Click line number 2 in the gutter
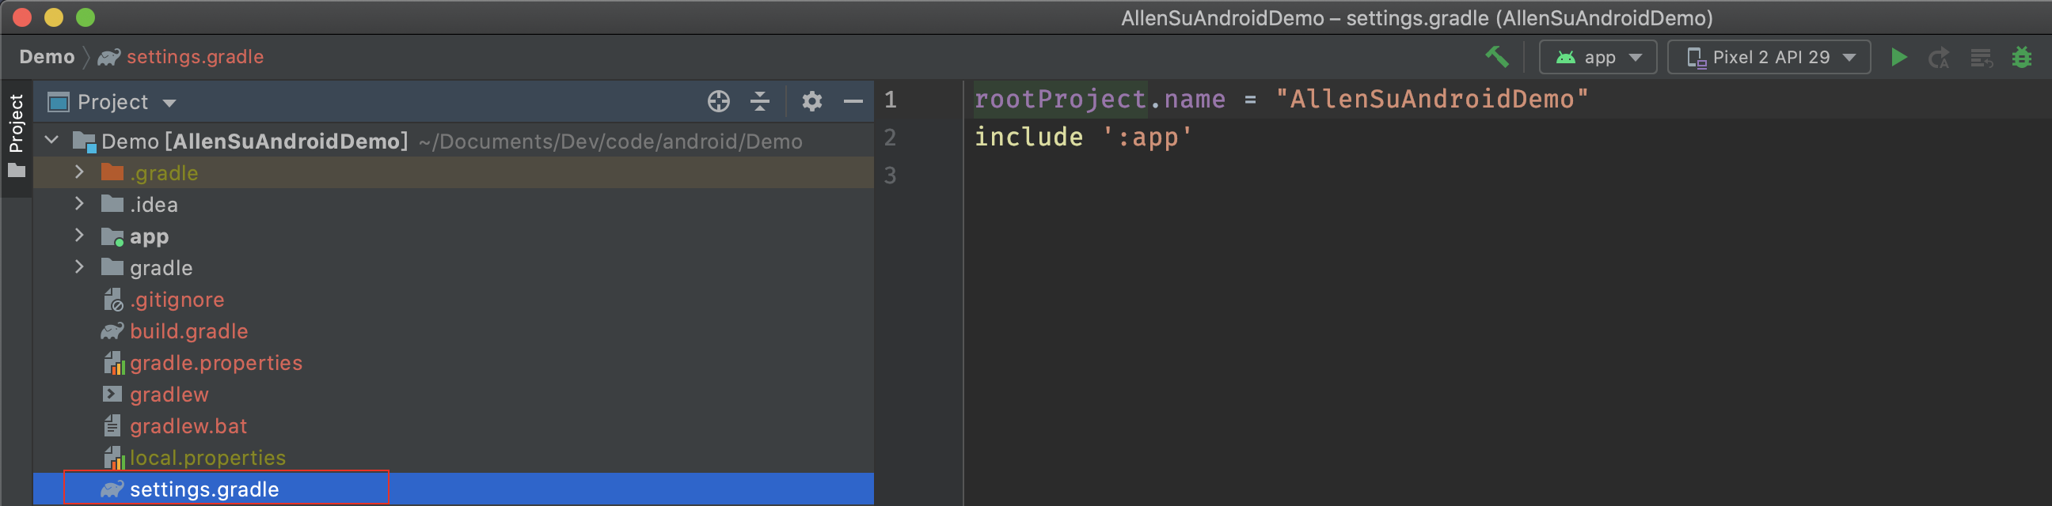Viewport: 2052px width, 506px height. (891, 138)
